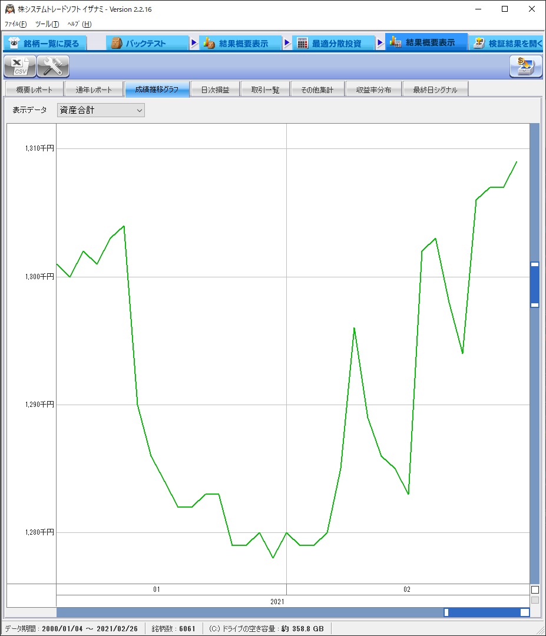
Task: Click the 銘柄一覧に戻る eye icon button
Action: (45, 44)
